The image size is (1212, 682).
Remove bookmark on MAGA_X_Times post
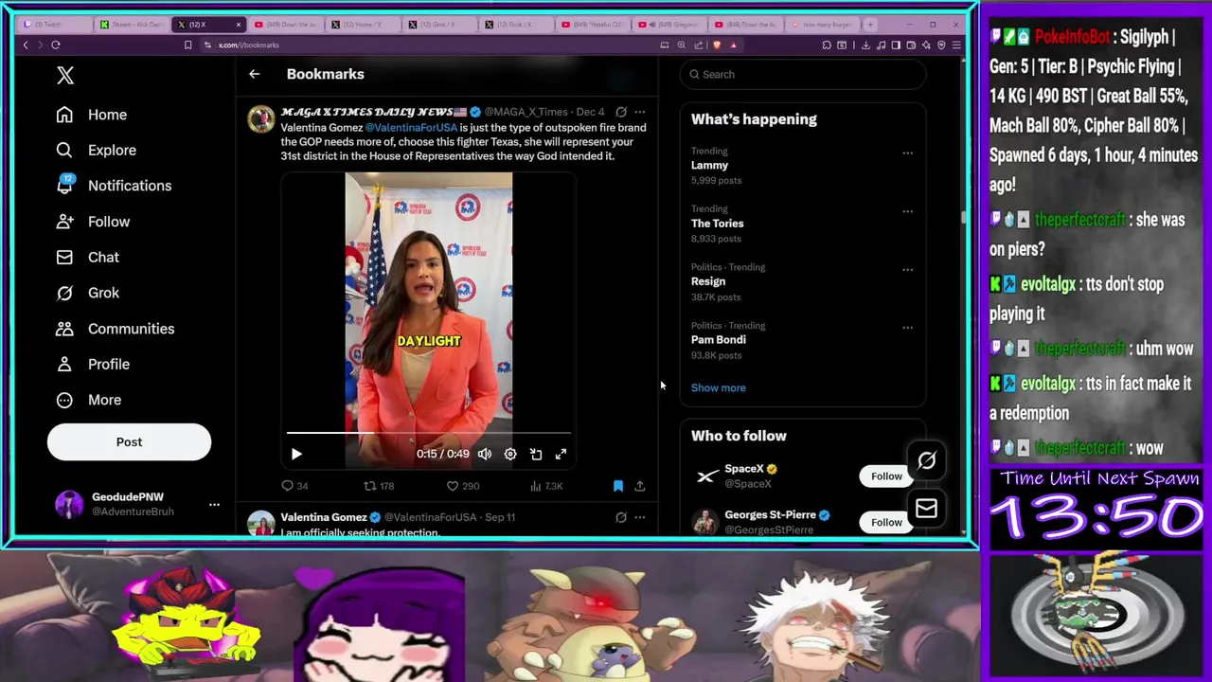618,486
